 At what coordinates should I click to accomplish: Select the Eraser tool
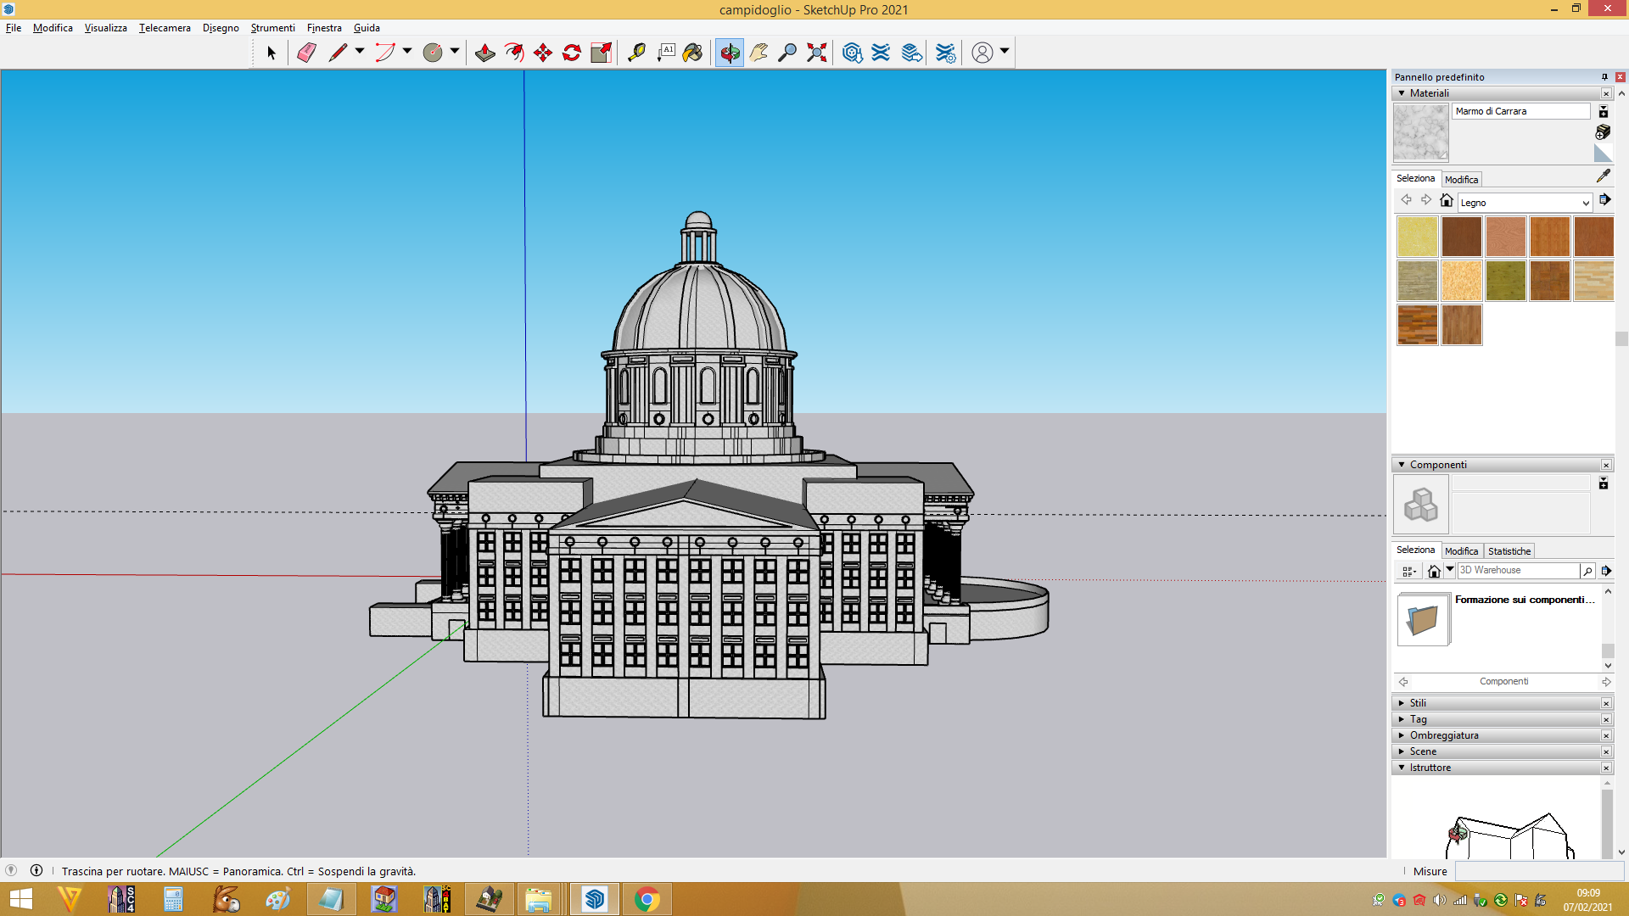(x=306, y=53)
